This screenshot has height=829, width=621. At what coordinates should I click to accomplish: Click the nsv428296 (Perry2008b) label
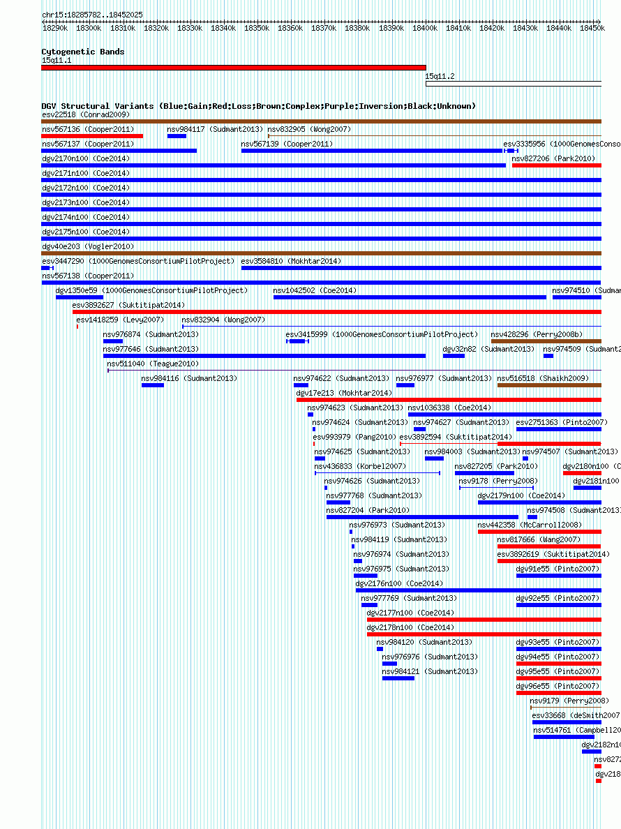click(x=537, y=335)
